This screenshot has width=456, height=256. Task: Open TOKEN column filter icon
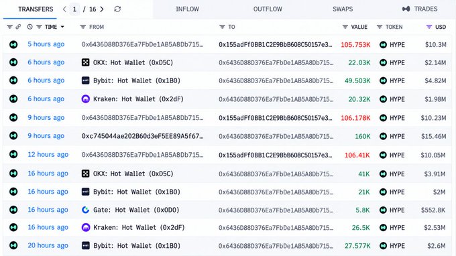click(380, 27)
